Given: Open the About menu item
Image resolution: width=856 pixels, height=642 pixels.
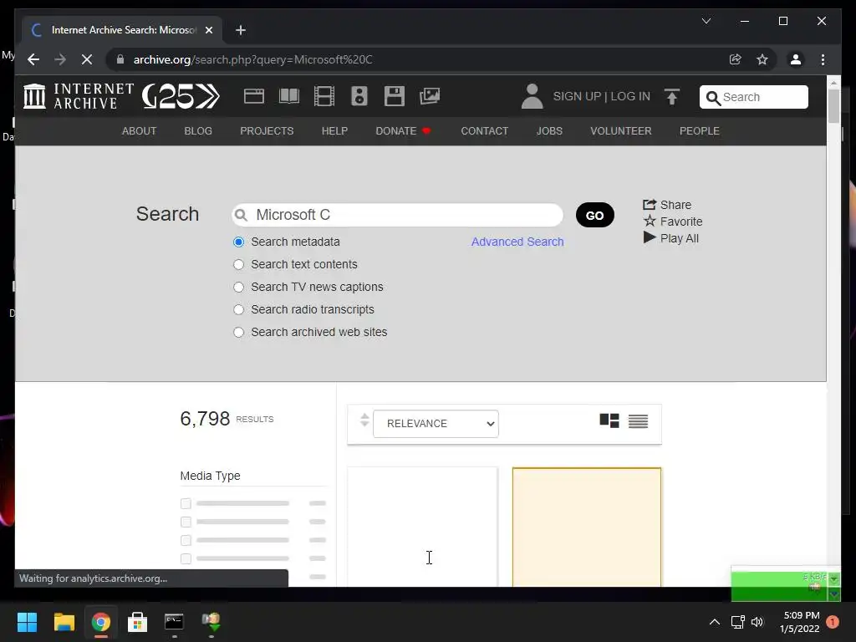Looking at the screenshot, I should point(140,131).
